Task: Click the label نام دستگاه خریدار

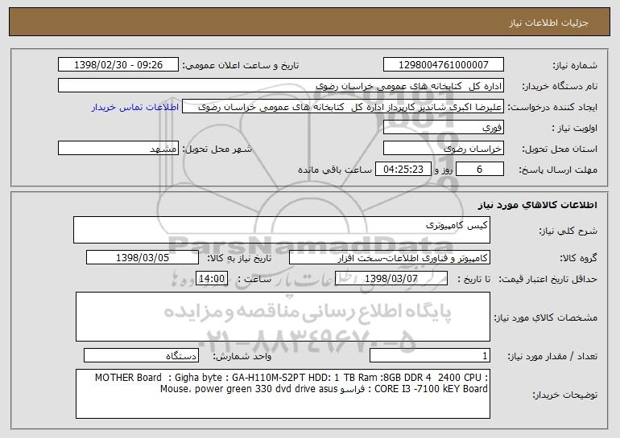Action: tap(560, 86)
